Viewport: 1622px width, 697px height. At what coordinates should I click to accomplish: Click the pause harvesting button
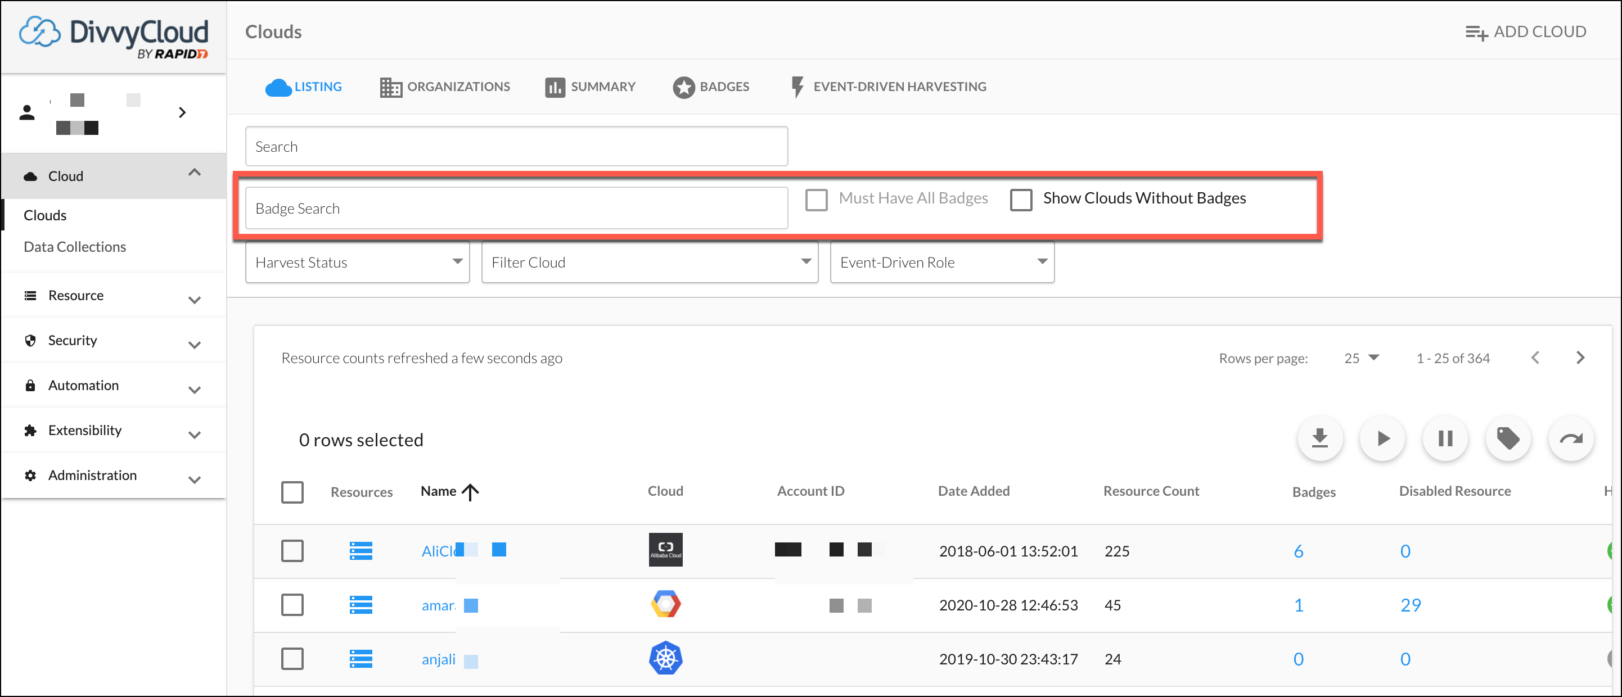1445,438
